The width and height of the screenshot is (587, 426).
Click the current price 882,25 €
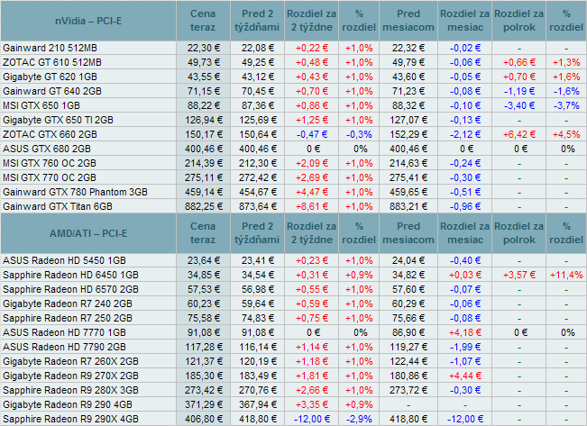pyautogui.click(x=204, y=206)
